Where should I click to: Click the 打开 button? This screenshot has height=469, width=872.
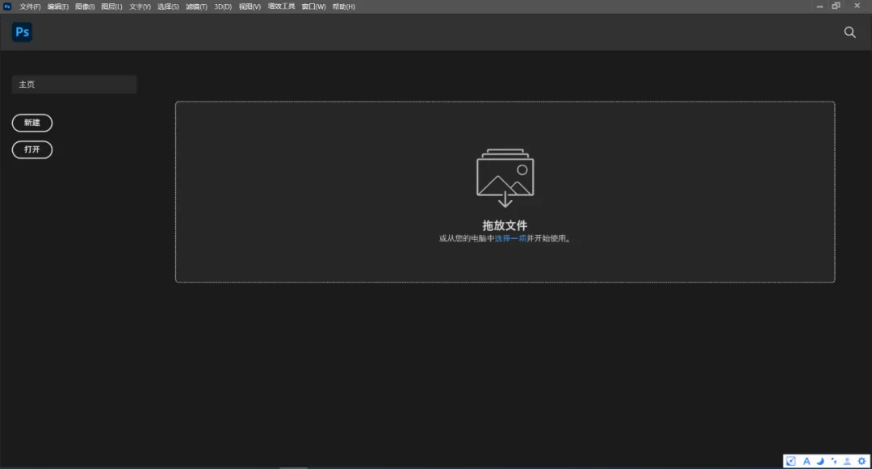click(32, 149)
